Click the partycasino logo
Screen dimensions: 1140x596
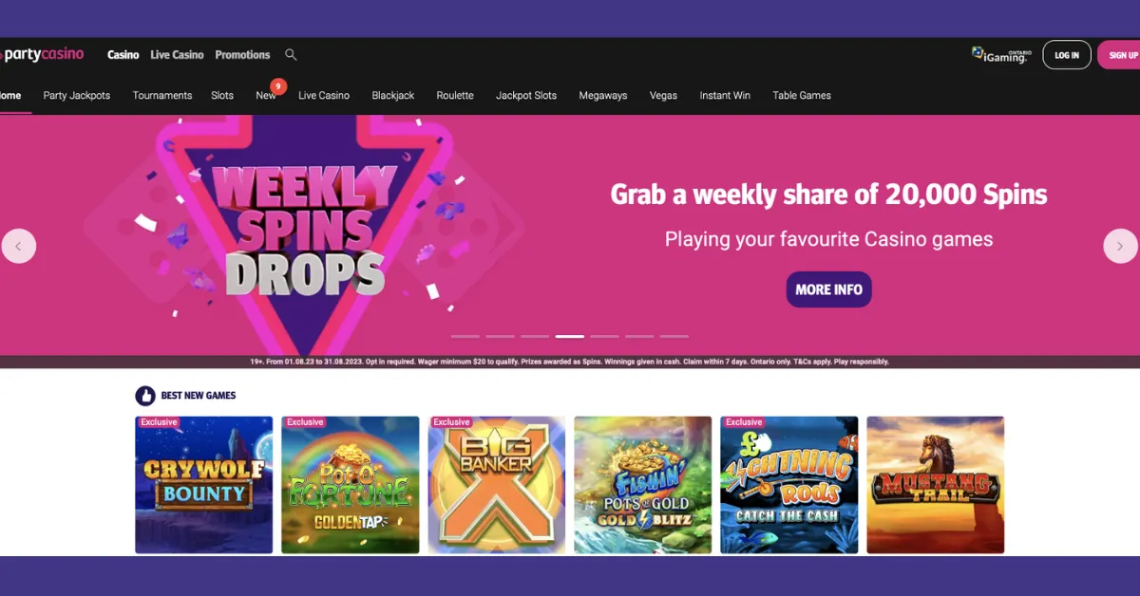pyautogui.click(x=42, y=54)
